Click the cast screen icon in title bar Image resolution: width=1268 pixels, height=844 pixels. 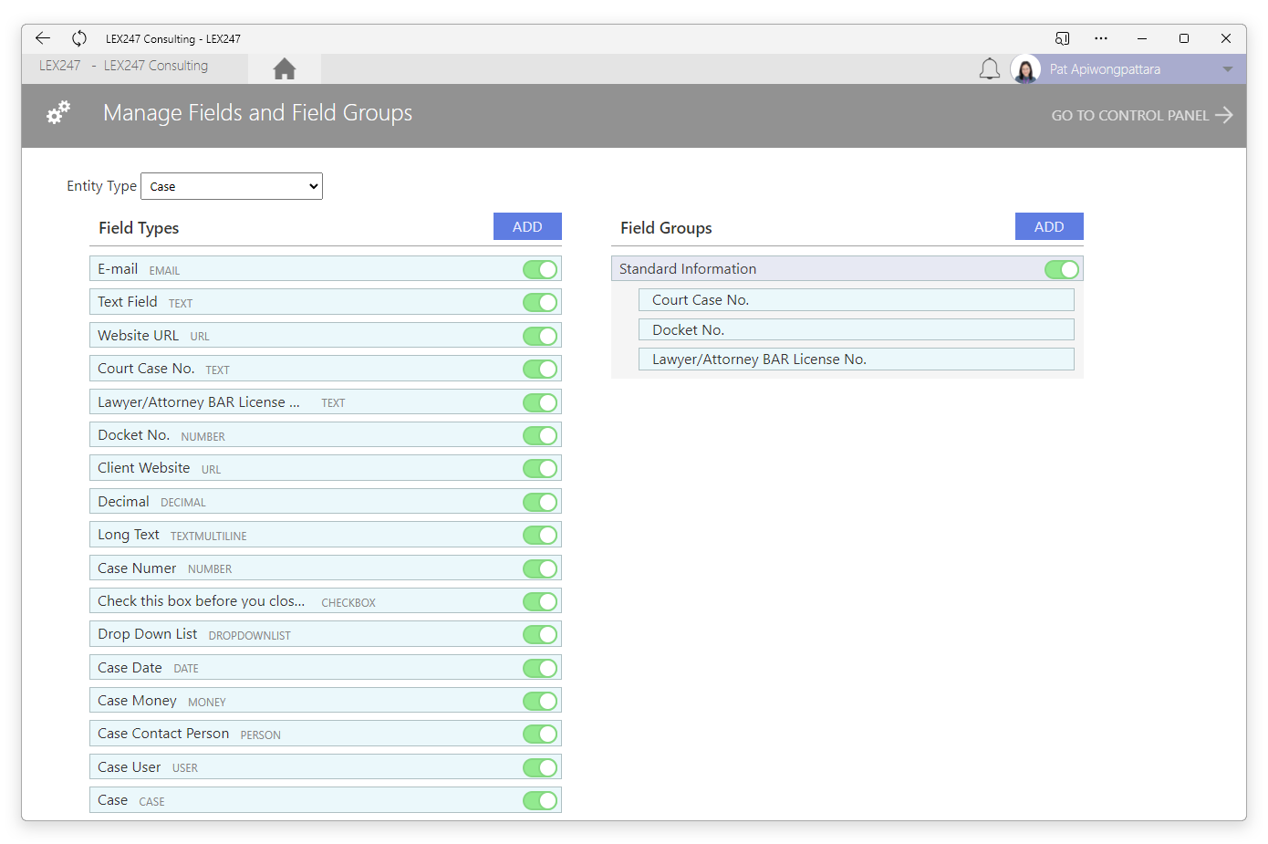(1062, 38)
